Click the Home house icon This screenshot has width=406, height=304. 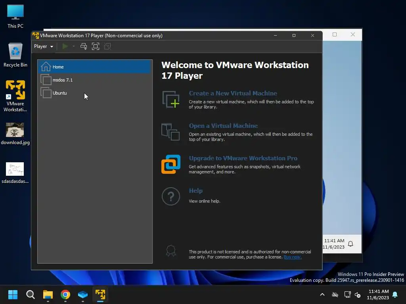46,66
